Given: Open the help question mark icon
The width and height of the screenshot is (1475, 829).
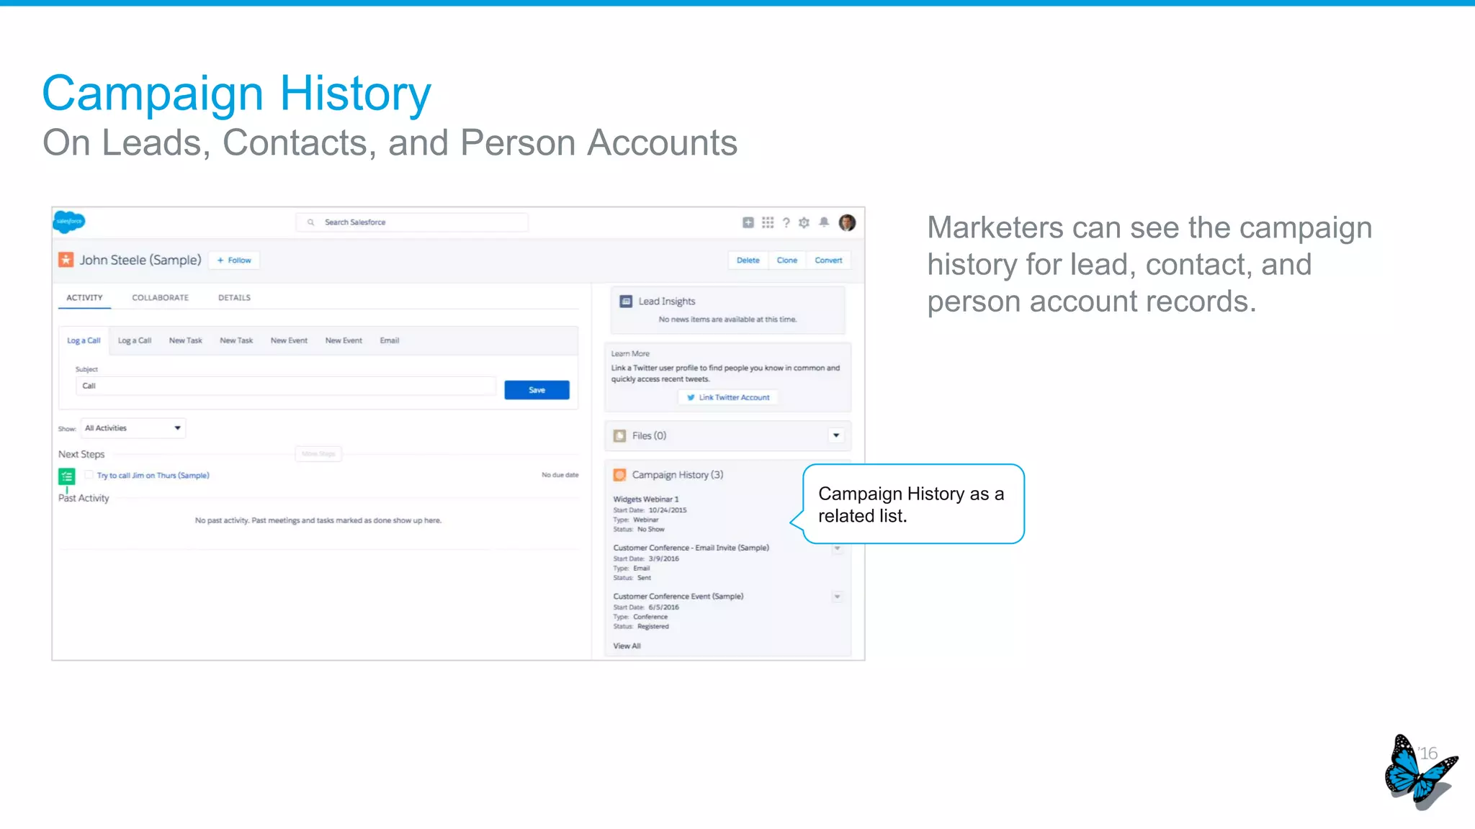Looking at the screenshot, I should (786, 223).
